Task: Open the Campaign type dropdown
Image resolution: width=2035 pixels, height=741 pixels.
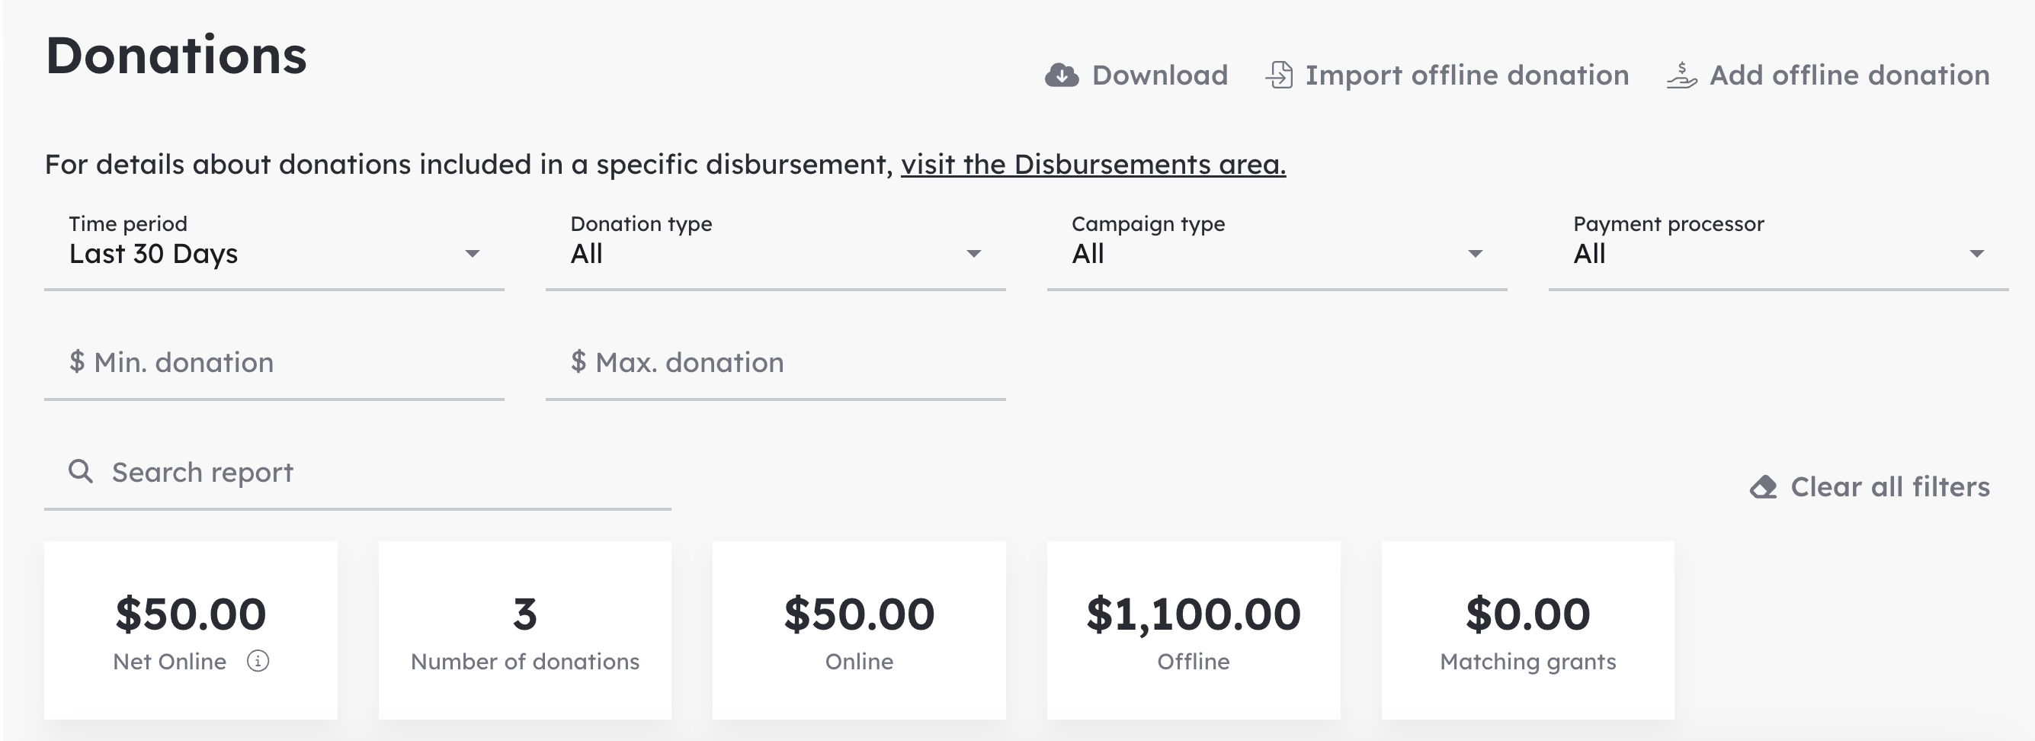Action: 1277,247
